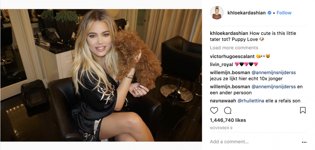This screenshot has height=150, width=315.
Task: Open khloekardashian's profile picture avatar
Action: [217, 13]
